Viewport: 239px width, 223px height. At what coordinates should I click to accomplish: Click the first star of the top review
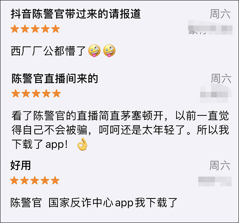15,29
